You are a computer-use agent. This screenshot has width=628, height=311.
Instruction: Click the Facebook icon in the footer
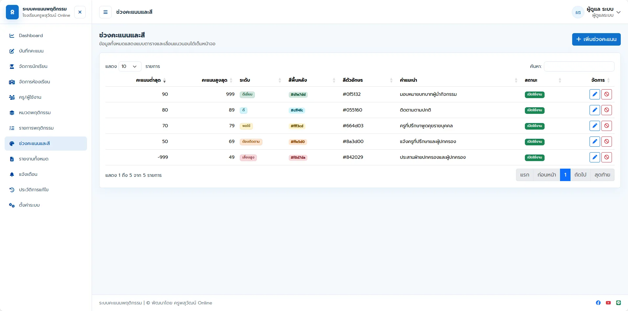(598, 303)
